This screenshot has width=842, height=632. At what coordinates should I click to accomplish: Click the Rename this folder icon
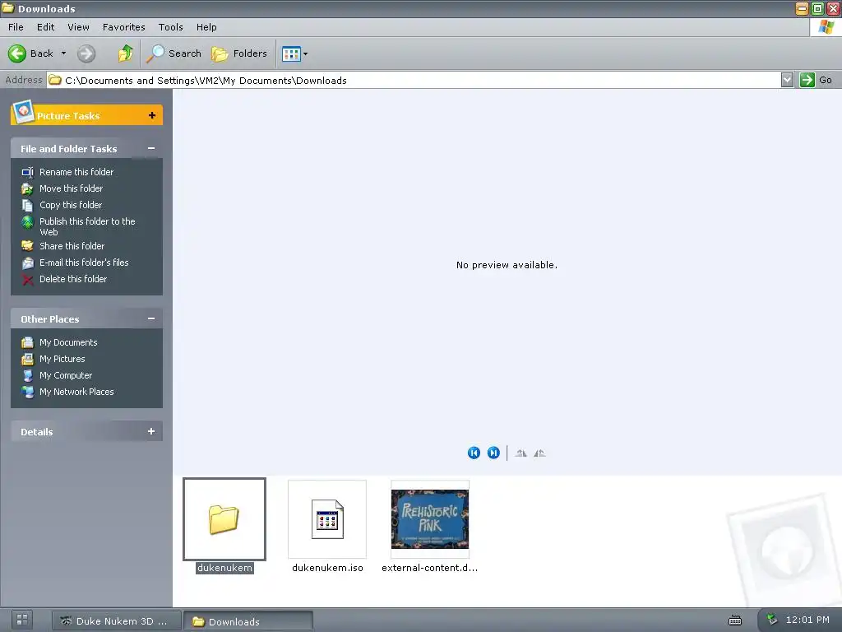coord(27,172)
